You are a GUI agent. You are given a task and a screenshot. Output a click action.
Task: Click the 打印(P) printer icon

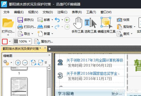(x=20, y=27)
